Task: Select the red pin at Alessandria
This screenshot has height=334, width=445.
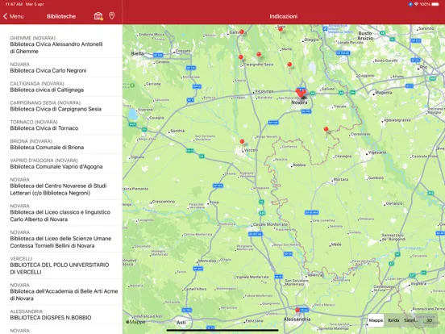Action: point(297,310)
